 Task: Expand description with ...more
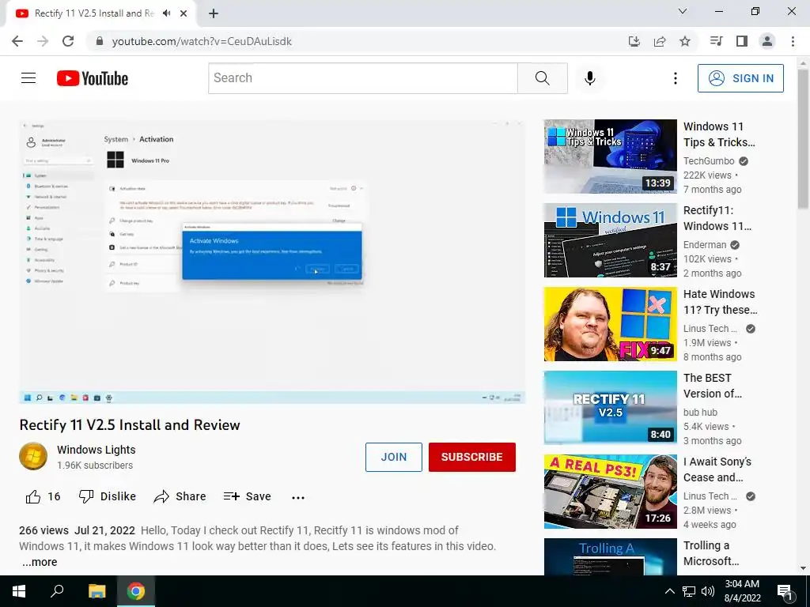point(40,562)
